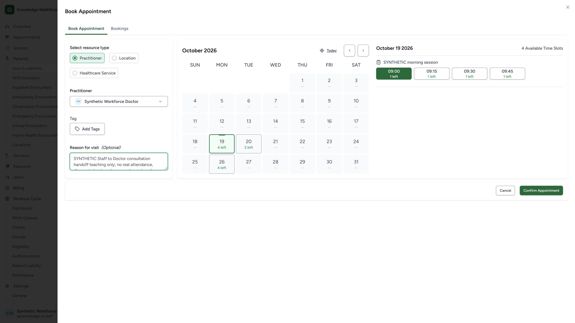The width and height of the screenshot is (575, 323).
Task: Open Inpatient Encounters in sidebar
Action: point(32,87)
